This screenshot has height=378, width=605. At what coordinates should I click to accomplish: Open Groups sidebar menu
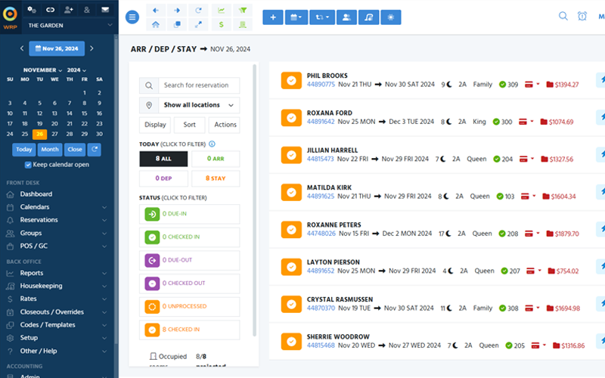tap(57, 233)
